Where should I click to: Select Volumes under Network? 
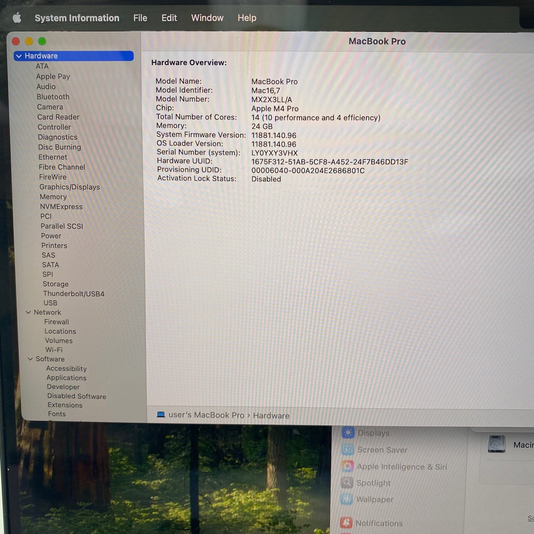coord(59,341)
